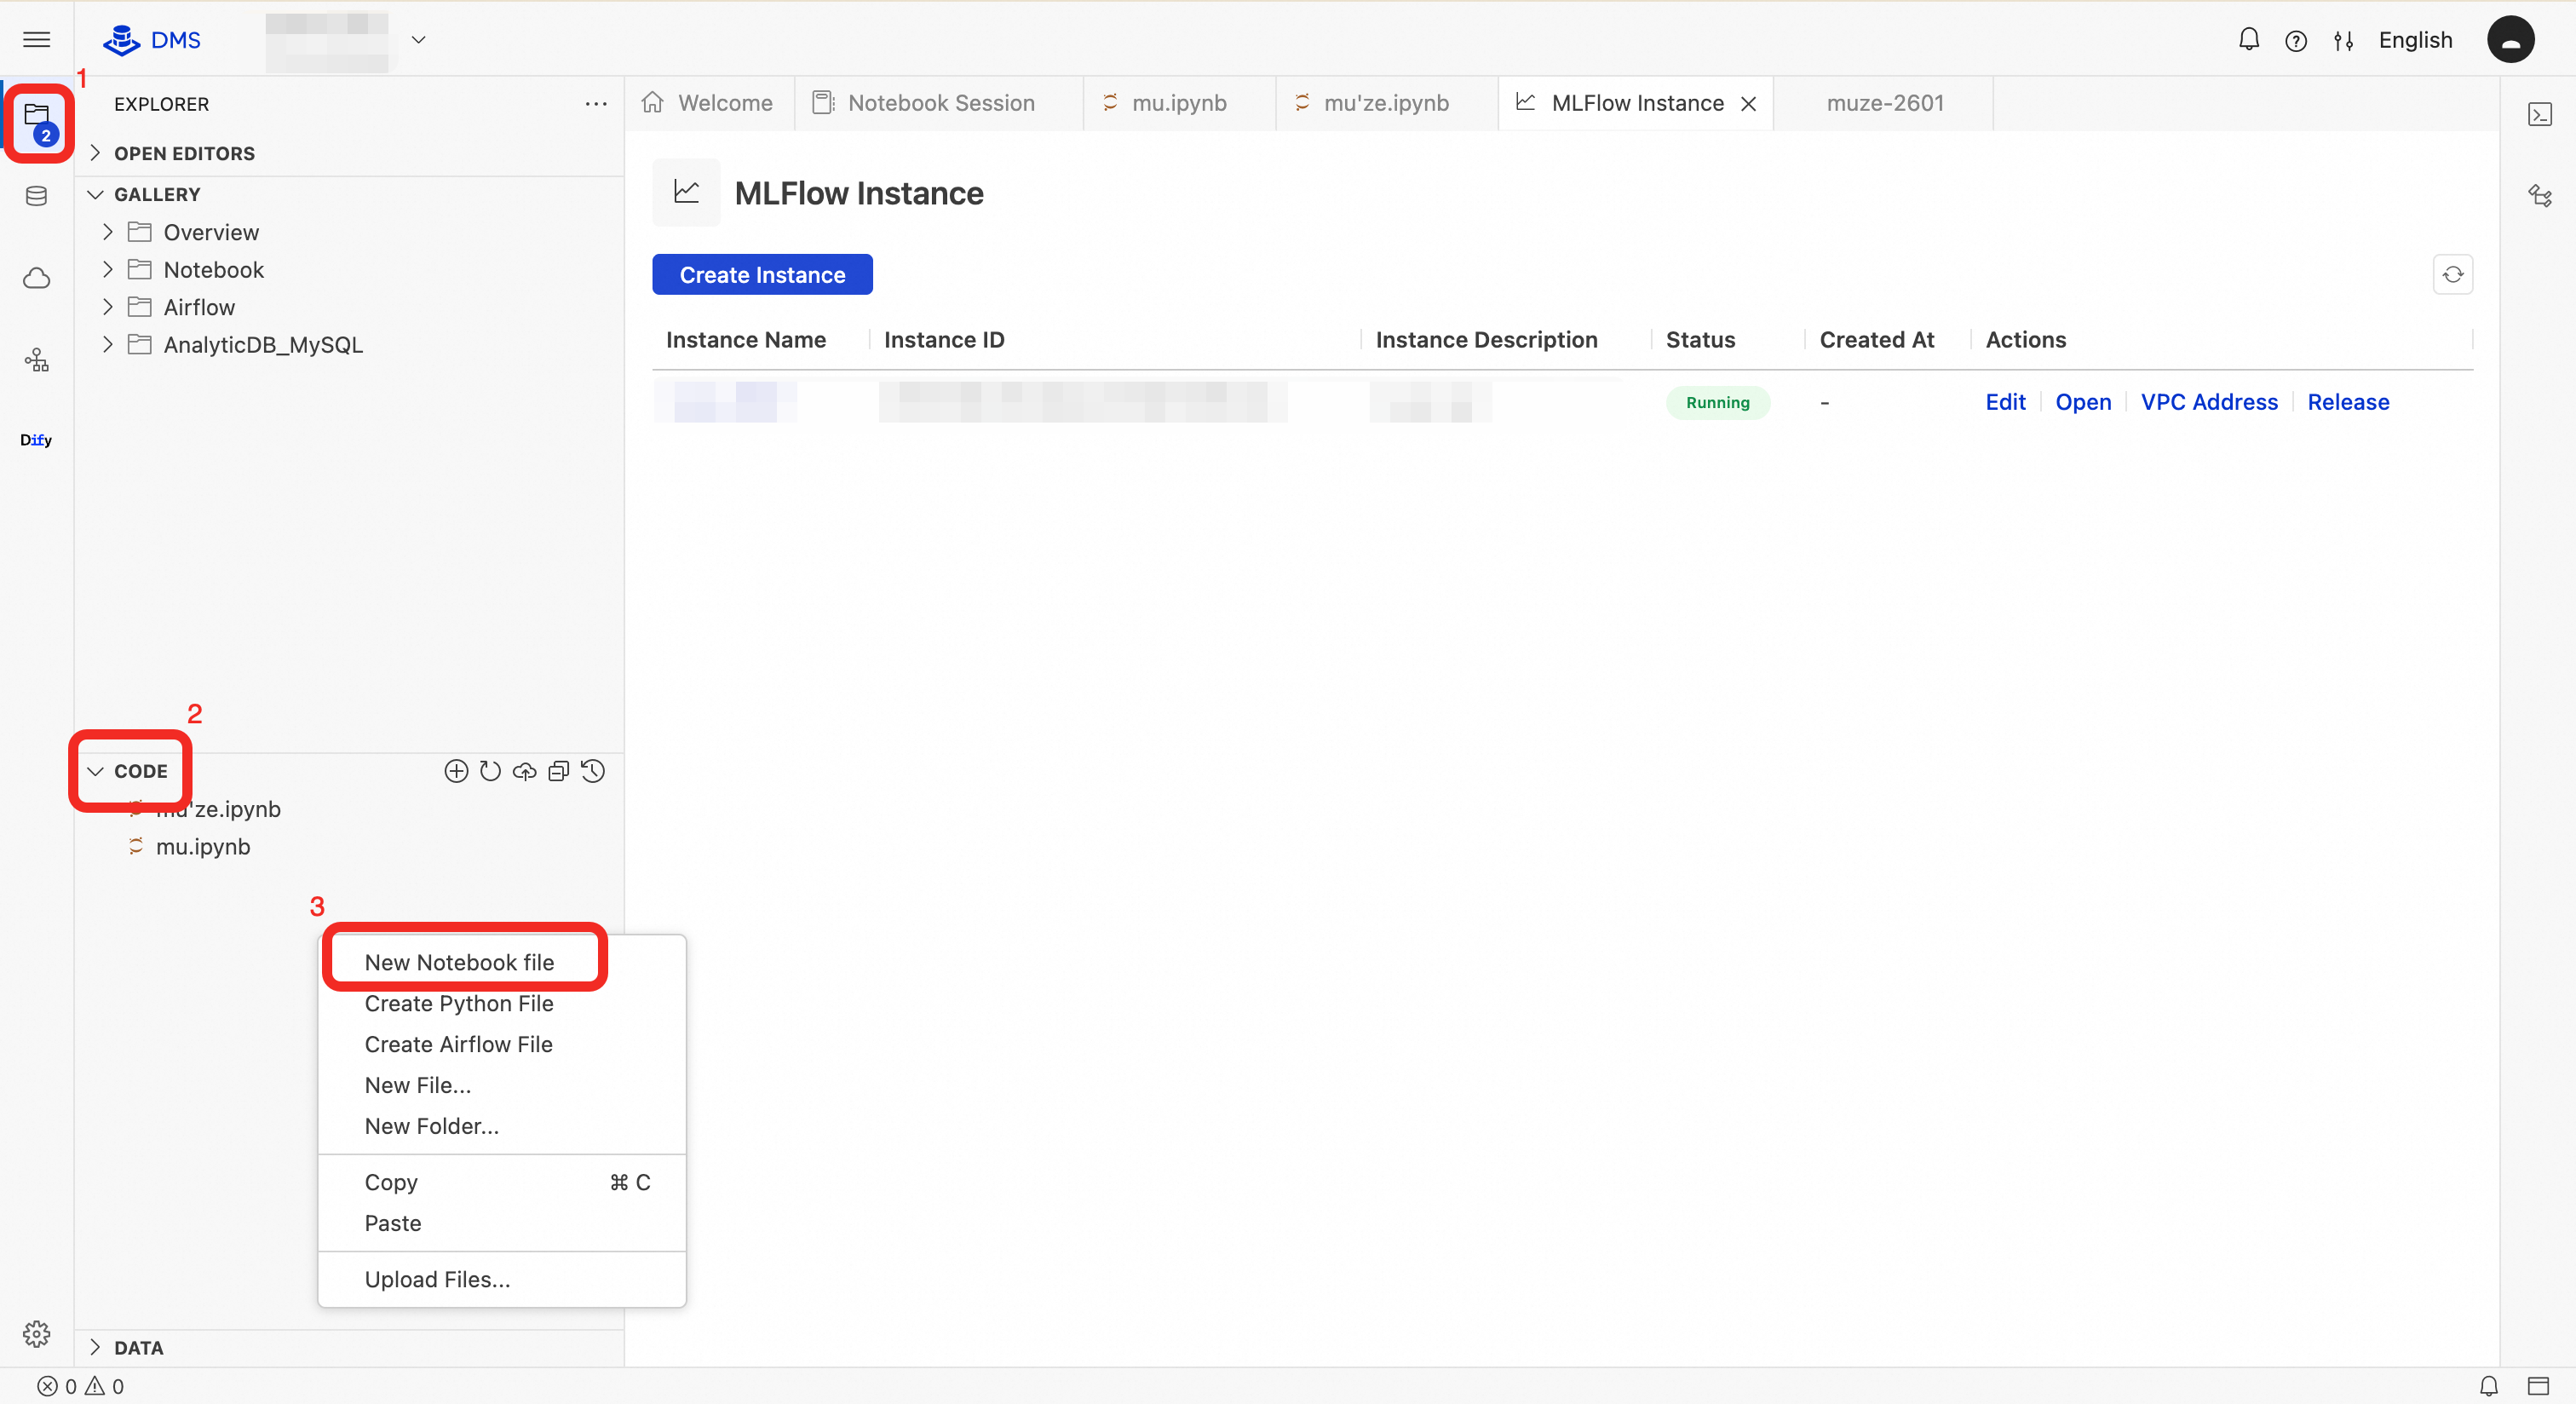
Task: Switch to the mu'ze.ipynb tab
Action: point(1385,103)
